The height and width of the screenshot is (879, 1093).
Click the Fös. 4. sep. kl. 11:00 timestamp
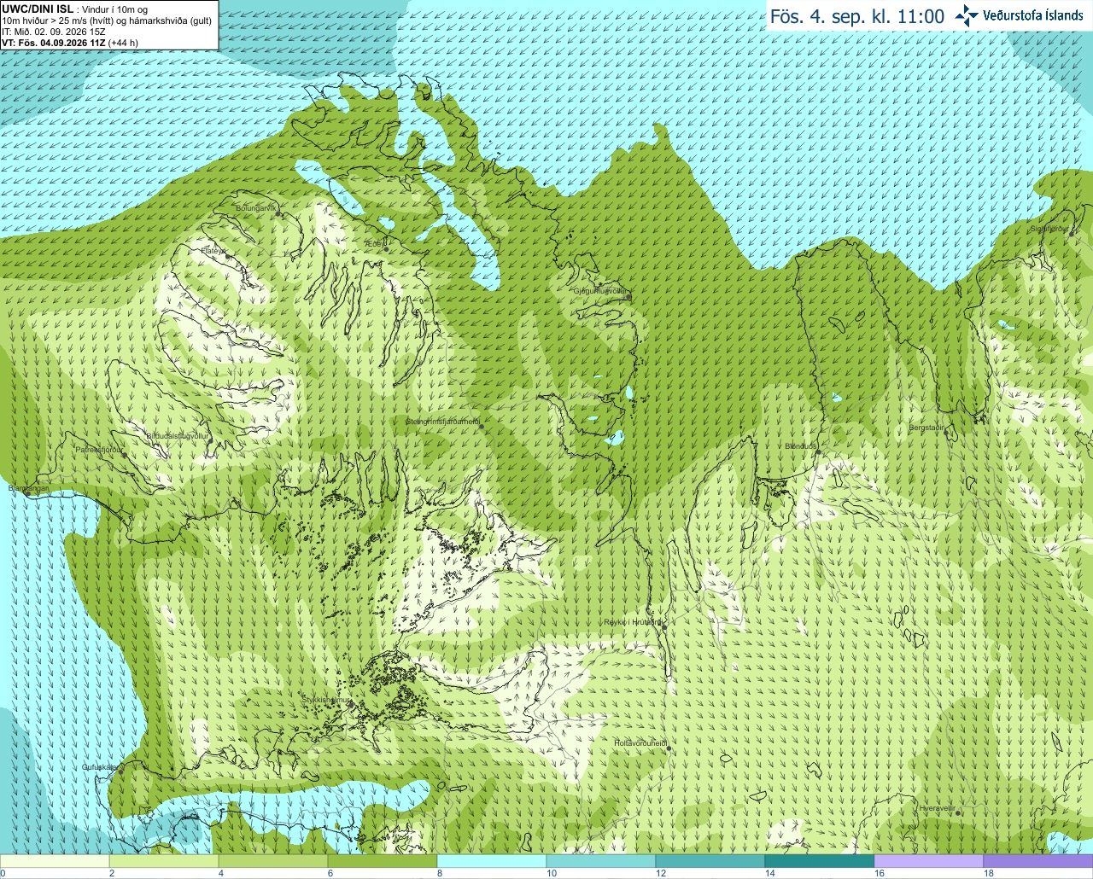pyautogui.click(x=857, y=16)
